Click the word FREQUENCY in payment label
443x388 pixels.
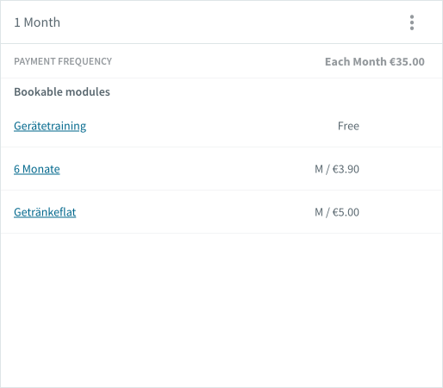pyautogui.click(x=84, y=61)
